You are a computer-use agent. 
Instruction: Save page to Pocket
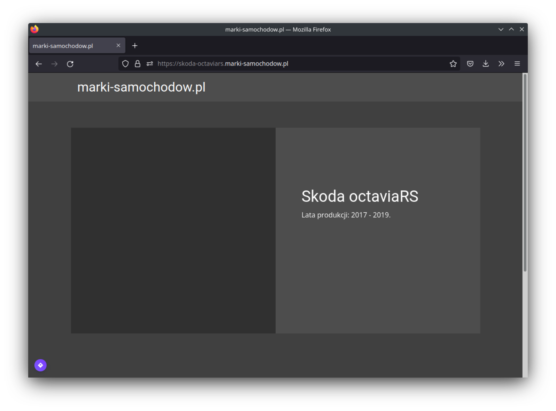point(470,63)
